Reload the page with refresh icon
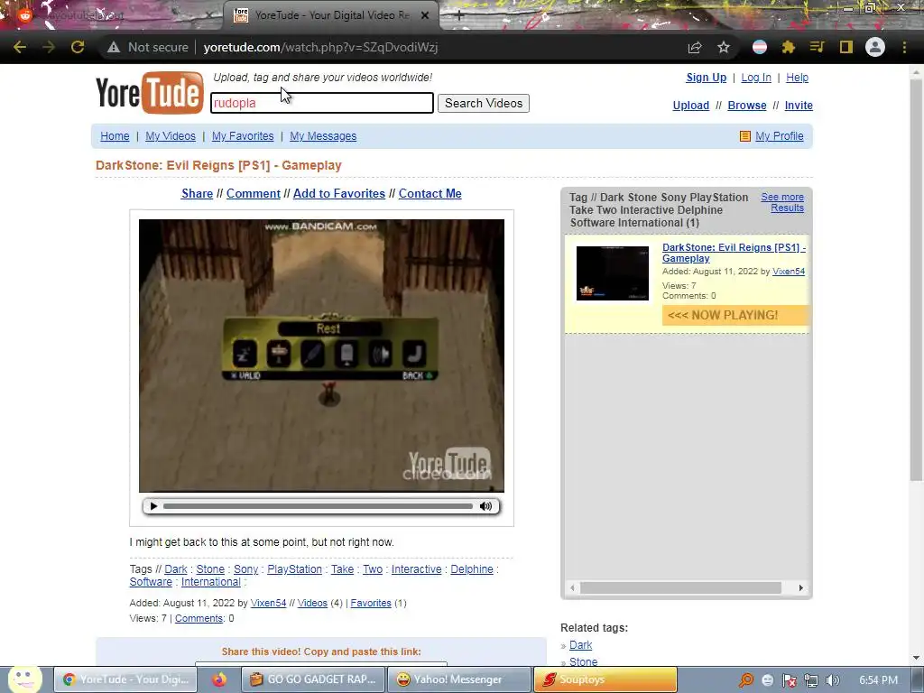This screenshot has height=693, width=924. coord(78,47)
